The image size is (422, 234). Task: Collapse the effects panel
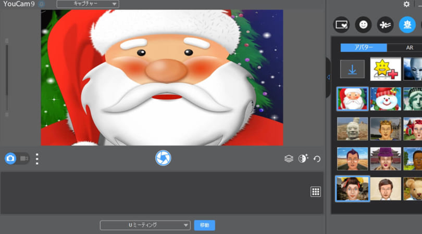coord(328,77)
